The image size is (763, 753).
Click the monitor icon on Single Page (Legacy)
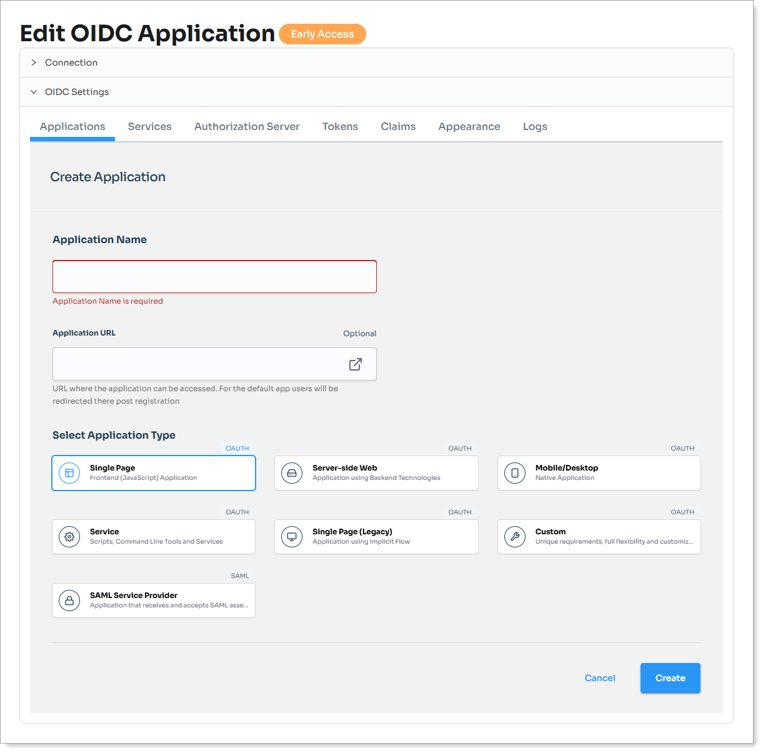click(x=291, y=537)
